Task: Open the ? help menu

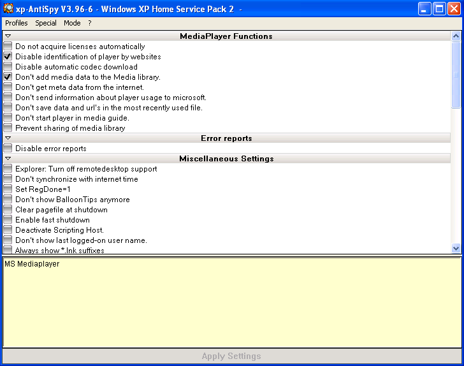Action: (x=90, y=23)
